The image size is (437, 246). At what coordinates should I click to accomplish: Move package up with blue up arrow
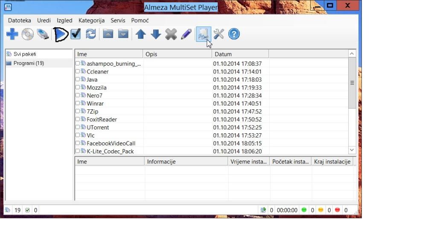coord(141,34)
